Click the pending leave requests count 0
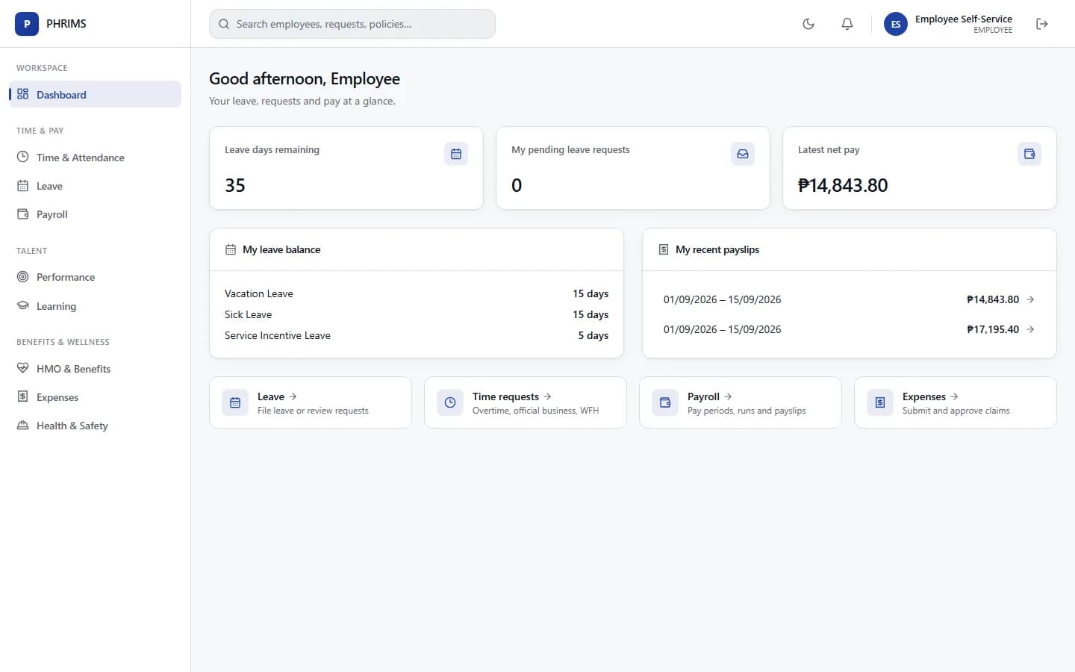This screenshot has width=1075, height=672. click(517, 185)
